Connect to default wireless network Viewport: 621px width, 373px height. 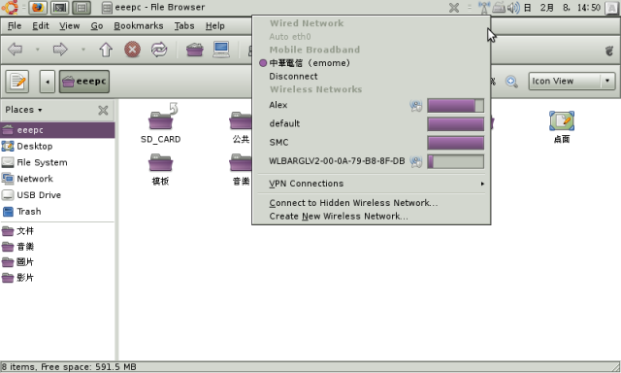coord(372,123)
